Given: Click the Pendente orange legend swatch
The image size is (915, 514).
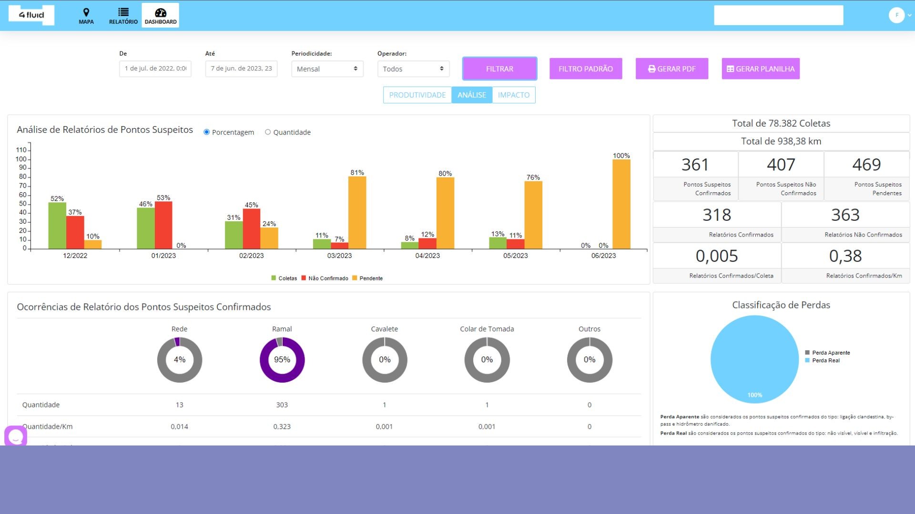Looking at the screenshot, I should tap(355, 278).
